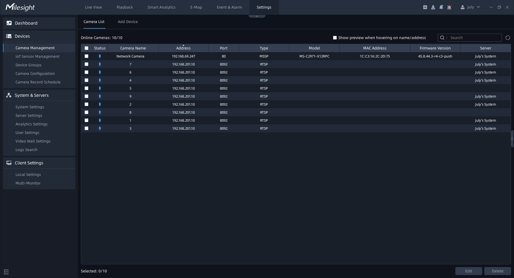This screenshot has width=514, height=278.
Task: Check the box for Network Camera row
Action: (x=86, y=56)
